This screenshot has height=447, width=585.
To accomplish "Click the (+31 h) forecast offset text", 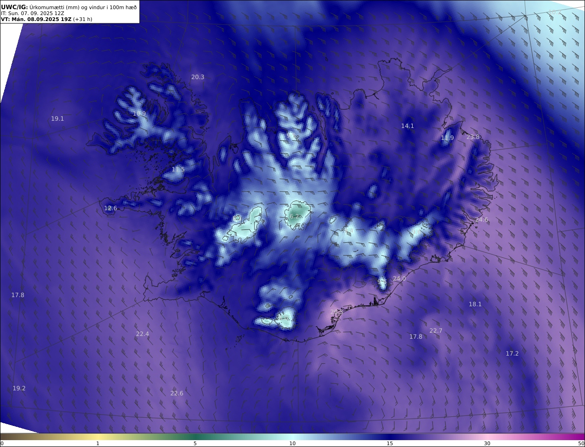I will (83, 19).
